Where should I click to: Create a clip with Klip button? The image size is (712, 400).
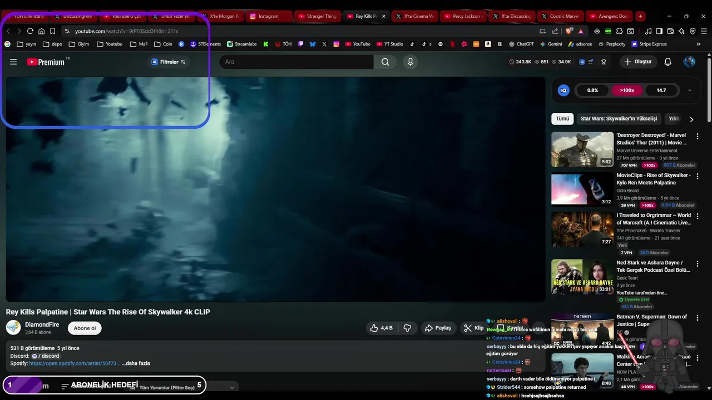click(474, 328)
